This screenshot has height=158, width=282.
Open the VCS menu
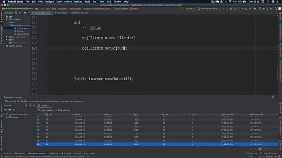click(x=109, y=2)
